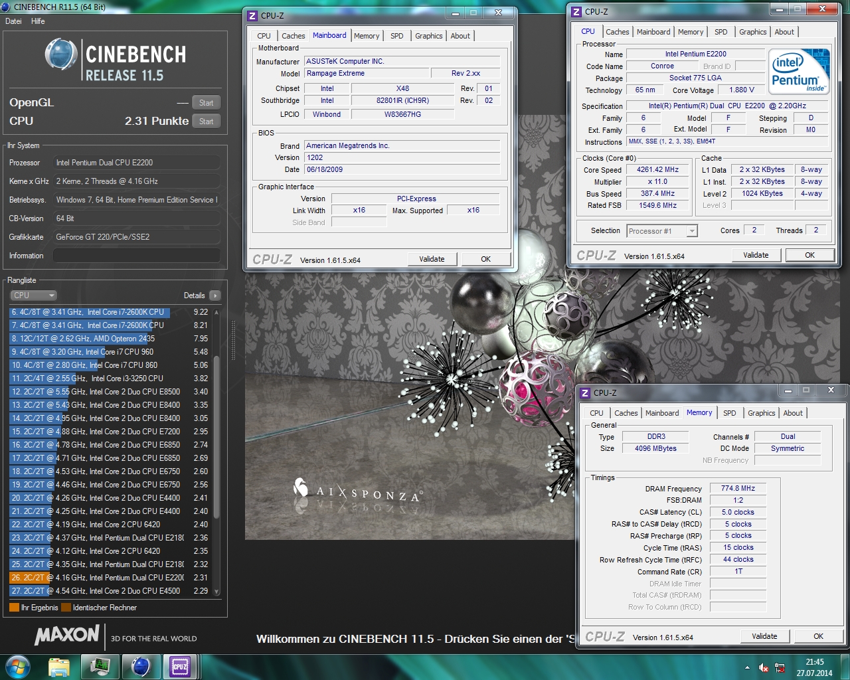
Task: Open the CPU ranking type dropdown
Action: pyautogui.click(x=33, y=296)
